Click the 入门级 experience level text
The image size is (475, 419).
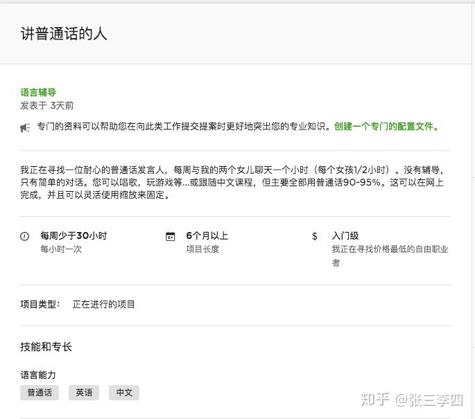(345, 235)
